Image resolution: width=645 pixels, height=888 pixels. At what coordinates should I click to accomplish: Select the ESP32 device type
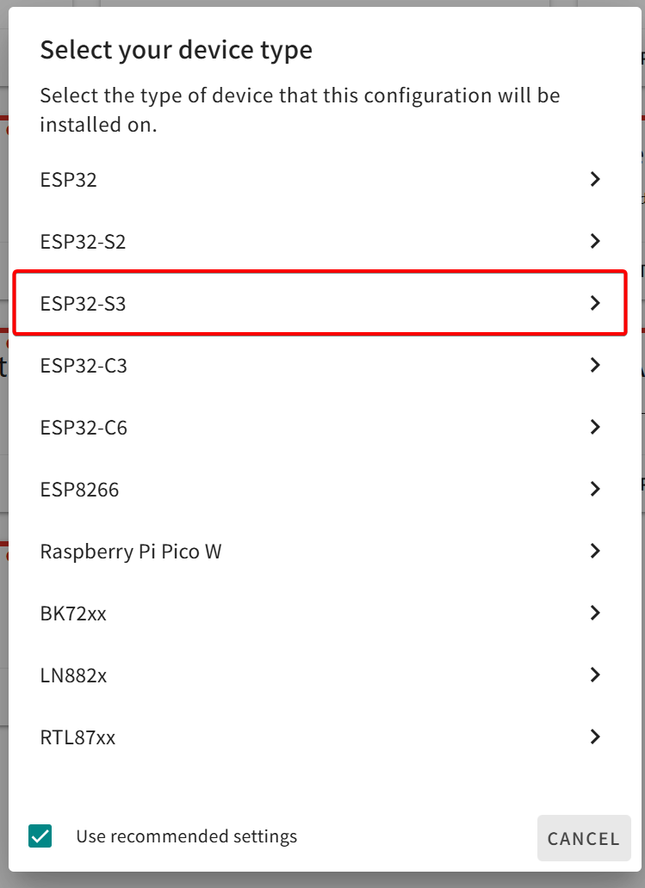click(69, 180)
